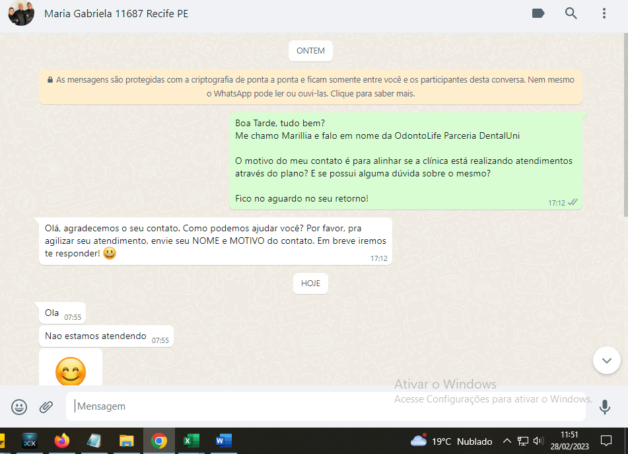The width and height of the screenshot is (628, 454).
Task: Click the ONTEM date chip
Action: point(310,51)
